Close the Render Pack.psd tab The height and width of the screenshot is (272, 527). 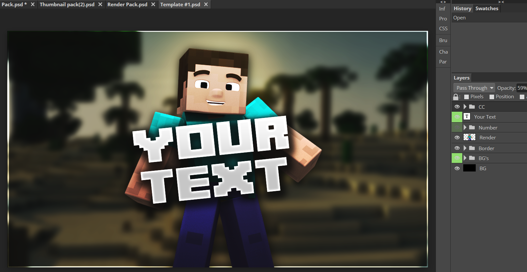[x=153, y=5]
